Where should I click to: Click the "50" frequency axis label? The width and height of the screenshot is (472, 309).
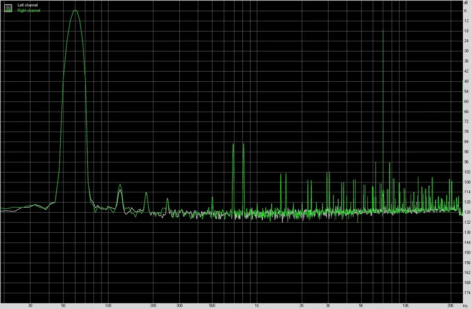(x=63, y=305)
